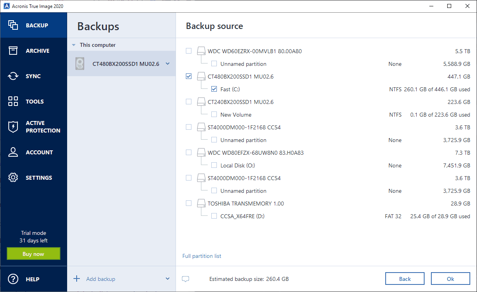Open the Full partition list link
Viewport: 477px width, 292px height.
[x=202, y=256]
